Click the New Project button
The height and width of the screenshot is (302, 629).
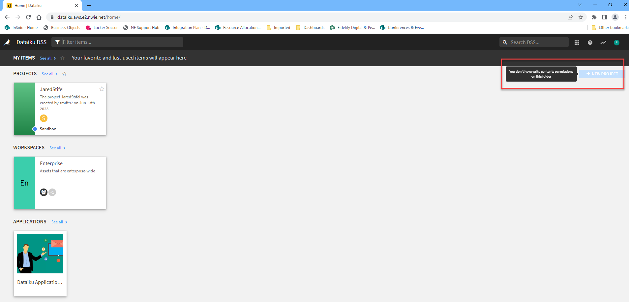(x=602, y=74)
